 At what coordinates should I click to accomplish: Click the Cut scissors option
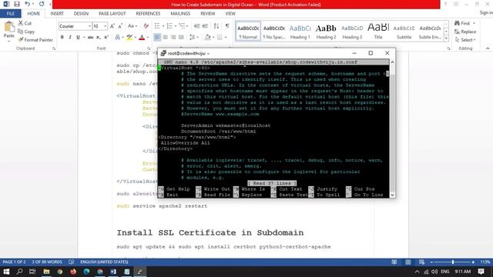click(25, 23)
